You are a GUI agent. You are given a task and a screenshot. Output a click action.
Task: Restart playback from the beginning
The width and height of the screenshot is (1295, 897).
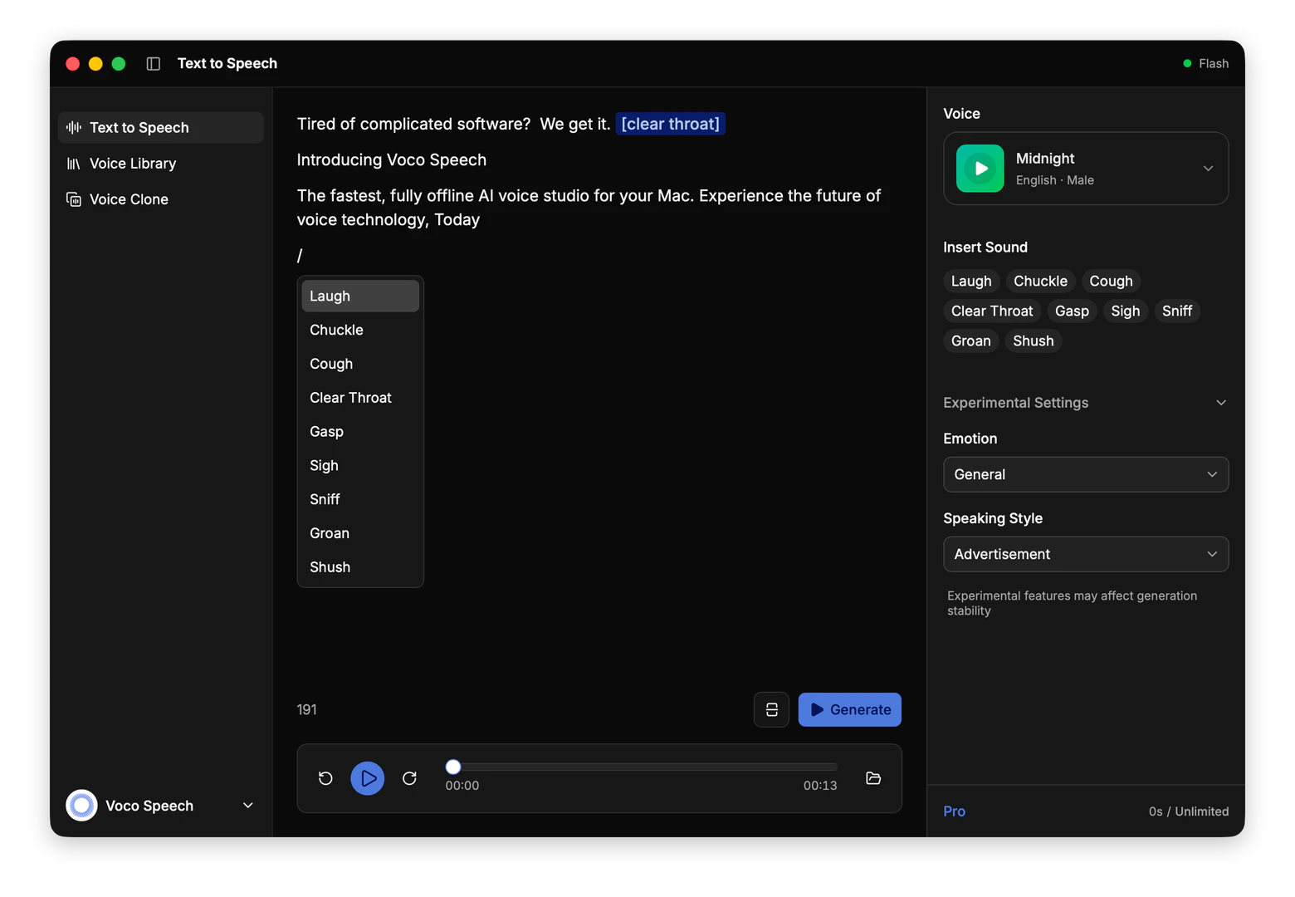click(x=325, y=778)
